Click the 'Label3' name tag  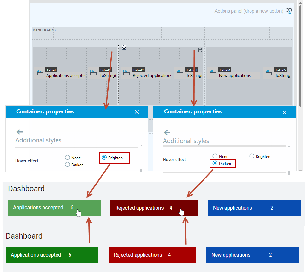pos(192,70)
